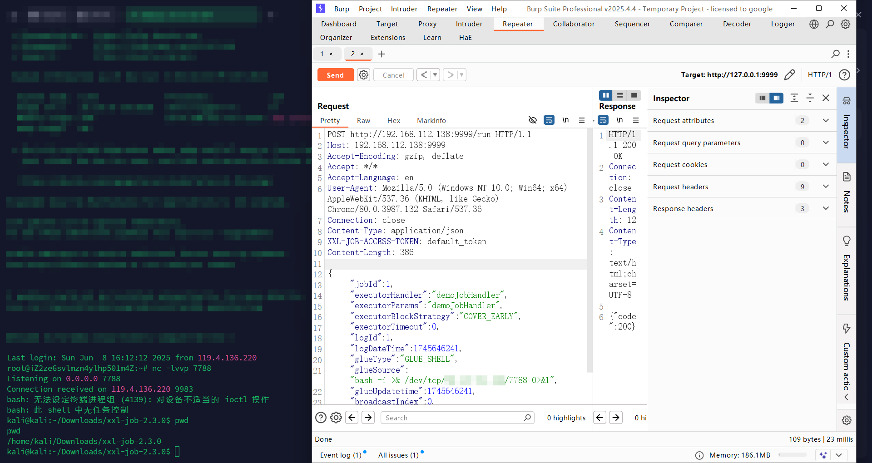Open Inspector side panel tab

click(847, 125)
